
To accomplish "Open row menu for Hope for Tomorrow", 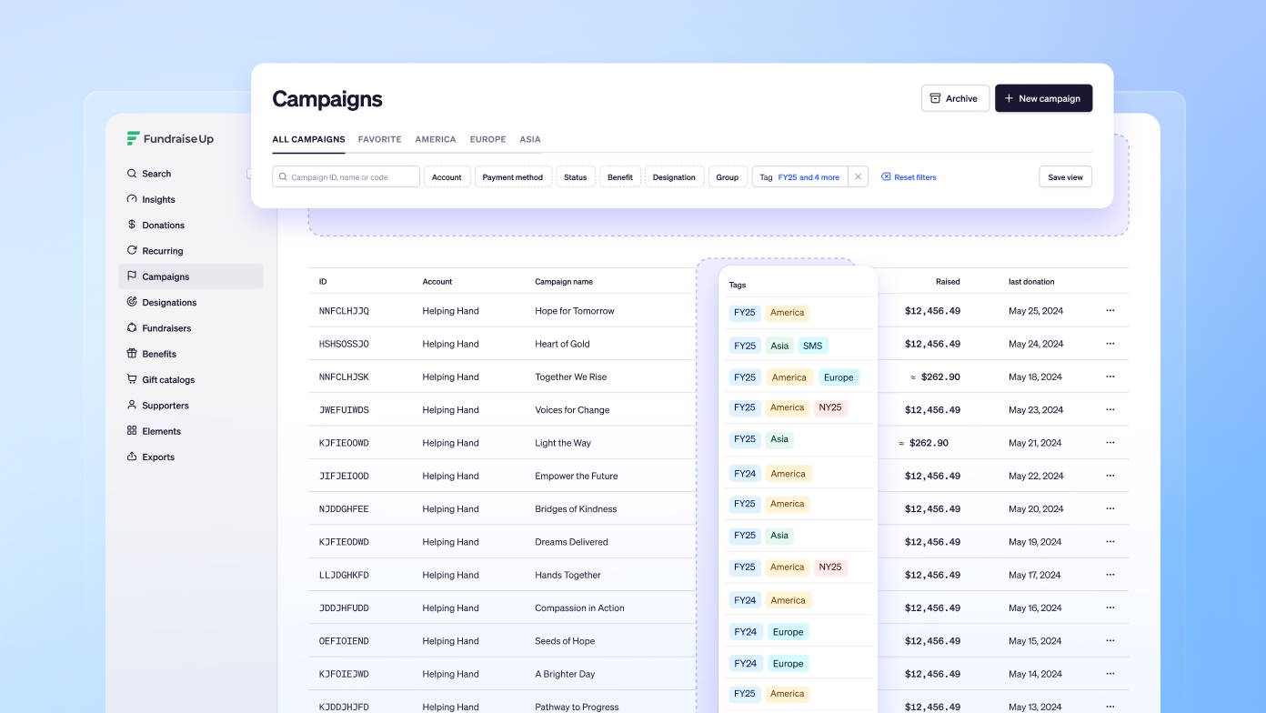I will click(x=1110, y=311).
